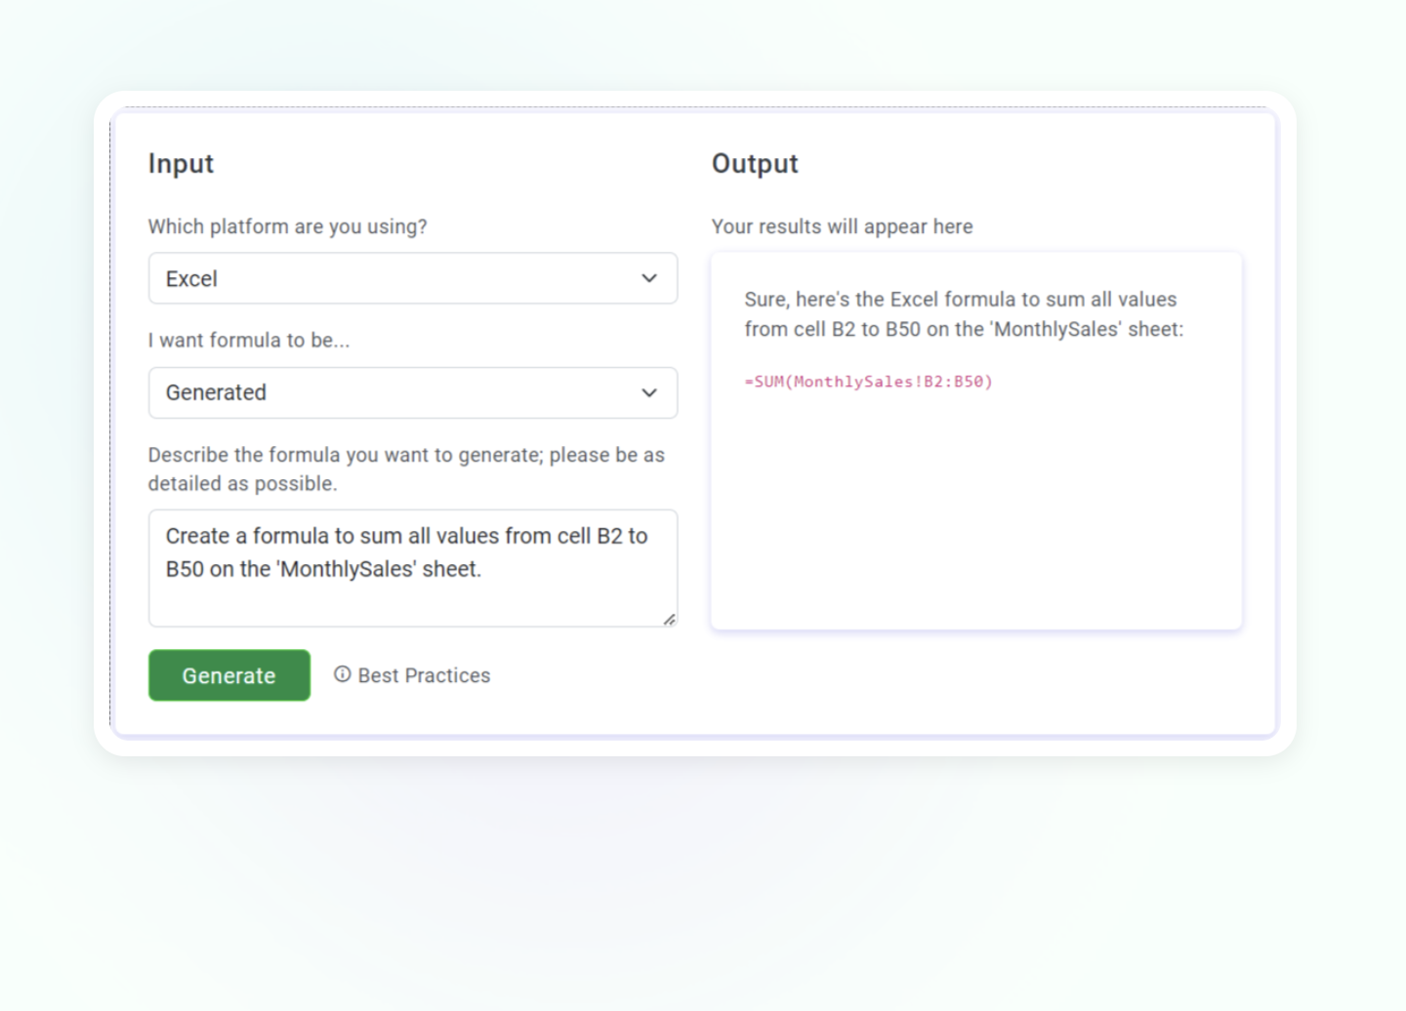The image size is (1406, 1011).
Task: Click the Input section heading
Action: point(181,163)
